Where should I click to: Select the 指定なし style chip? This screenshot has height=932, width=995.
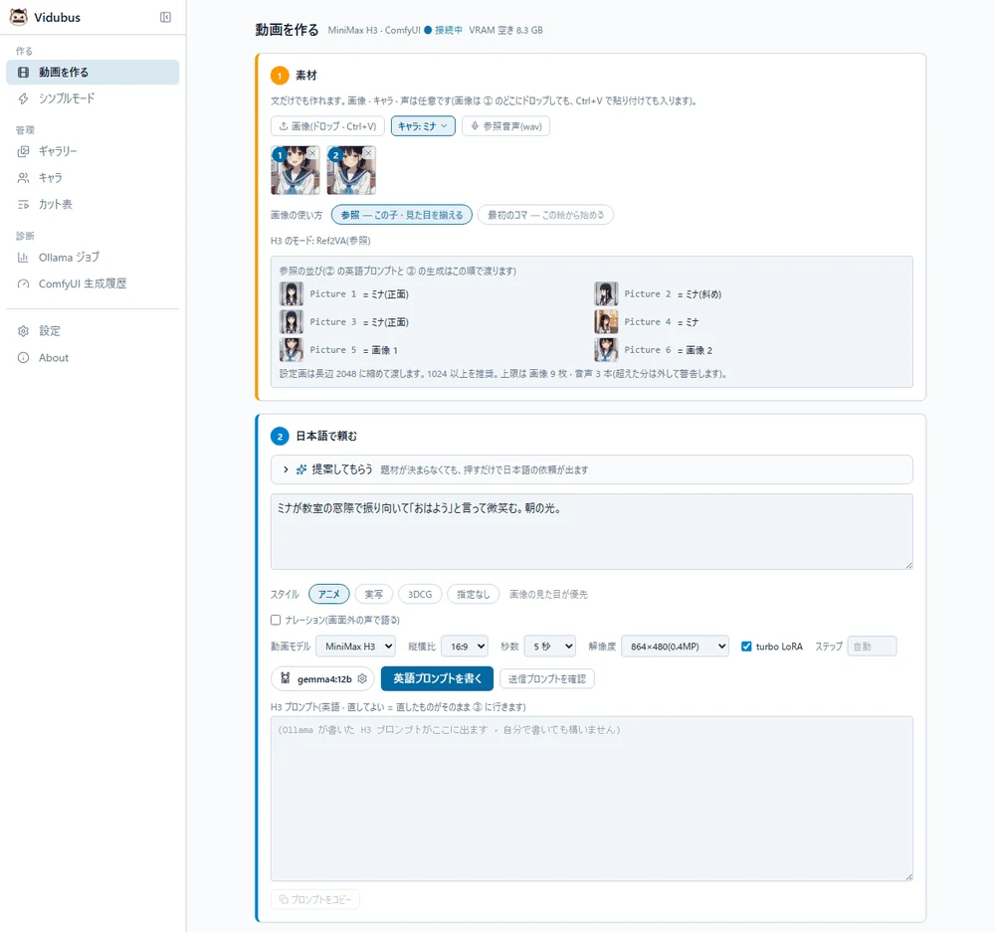coord(474,595)
